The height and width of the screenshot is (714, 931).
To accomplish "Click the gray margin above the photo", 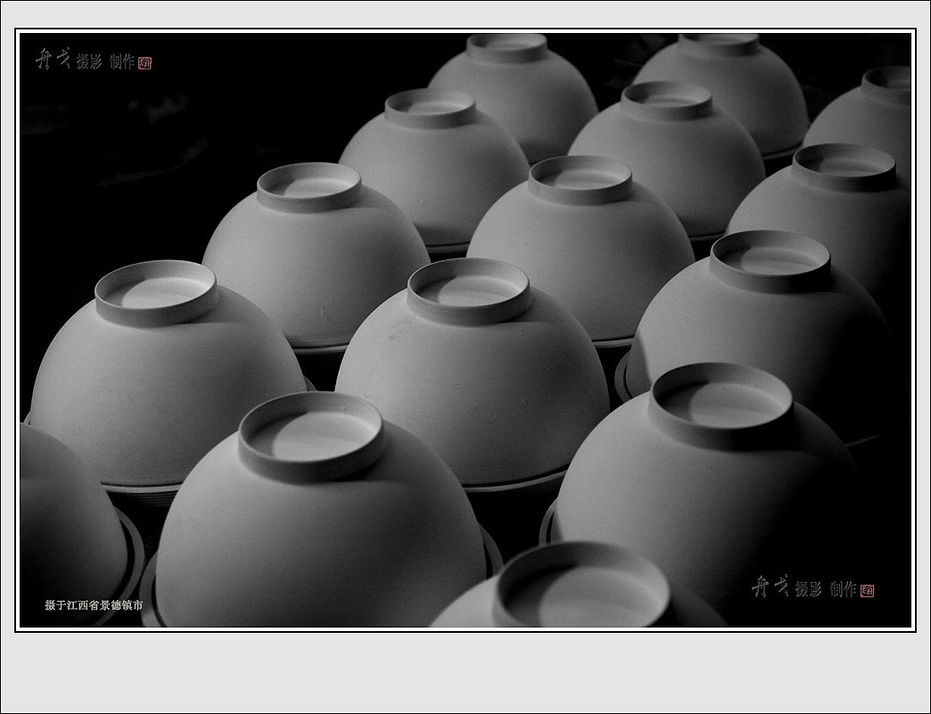I will pos(464,14).
